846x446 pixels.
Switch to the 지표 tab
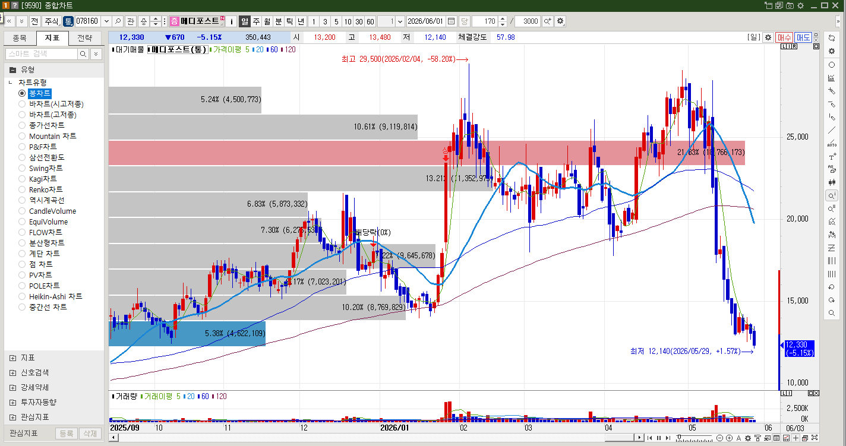[x=52, y=38]
